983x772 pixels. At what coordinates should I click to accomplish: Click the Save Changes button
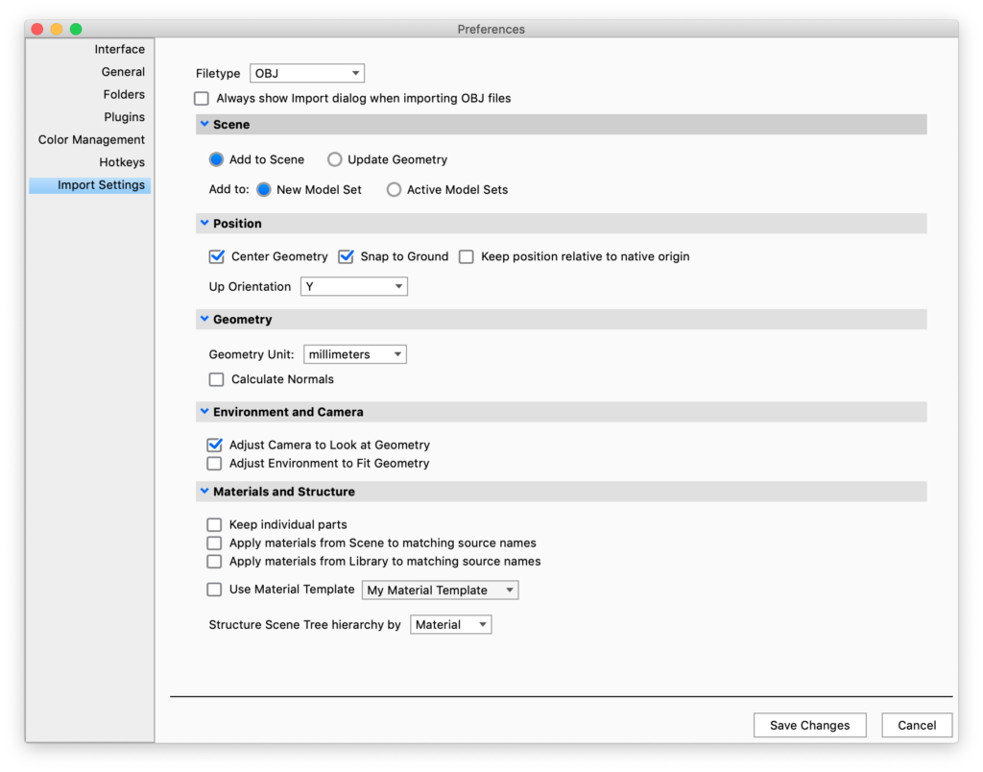pos(809,725)
